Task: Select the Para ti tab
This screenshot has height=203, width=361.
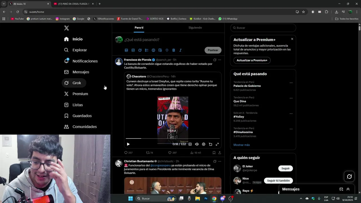Action: point(139,28)
